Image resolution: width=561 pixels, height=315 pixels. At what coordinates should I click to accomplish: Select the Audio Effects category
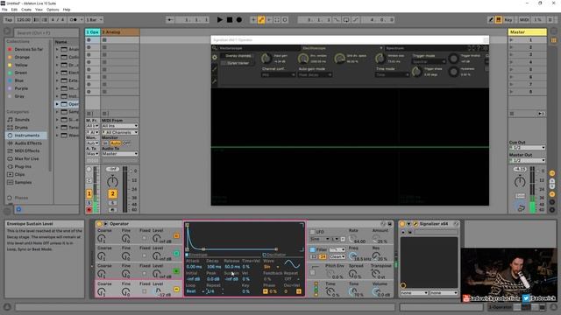coord(28,143)
